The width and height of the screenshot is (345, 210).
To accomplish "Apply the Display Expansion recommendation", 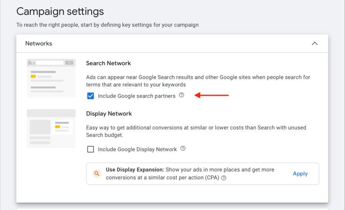I will pos(300,174).
